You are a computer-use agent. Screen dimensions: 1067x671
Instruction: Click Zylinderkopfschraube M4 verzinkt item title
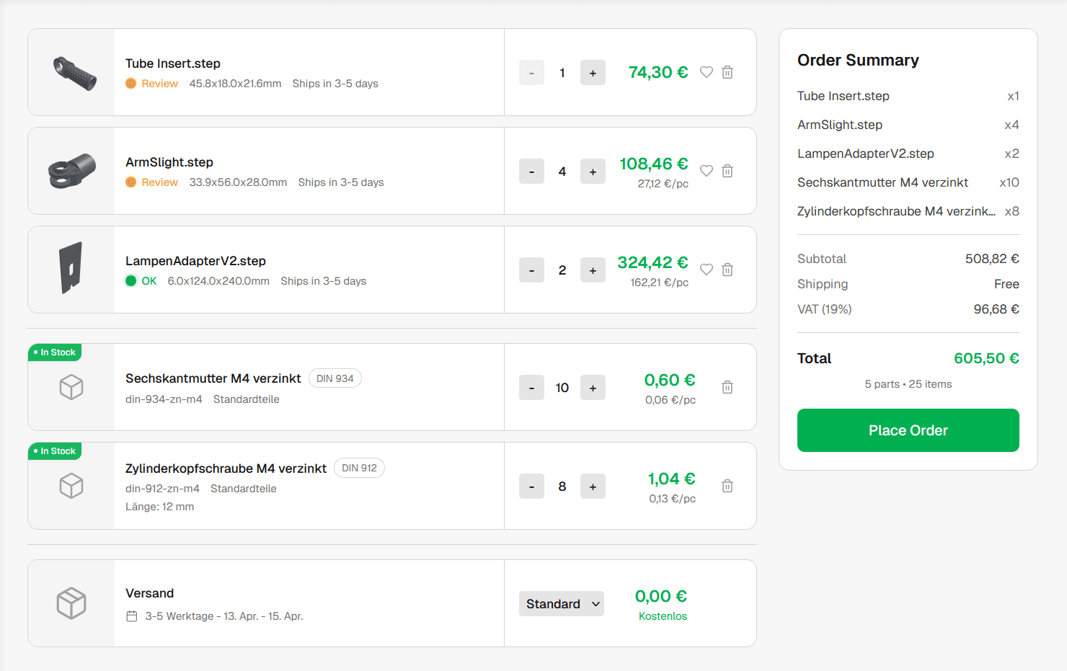coord(226,468)
